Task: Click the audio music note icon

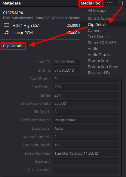Action: coord(7,33)
